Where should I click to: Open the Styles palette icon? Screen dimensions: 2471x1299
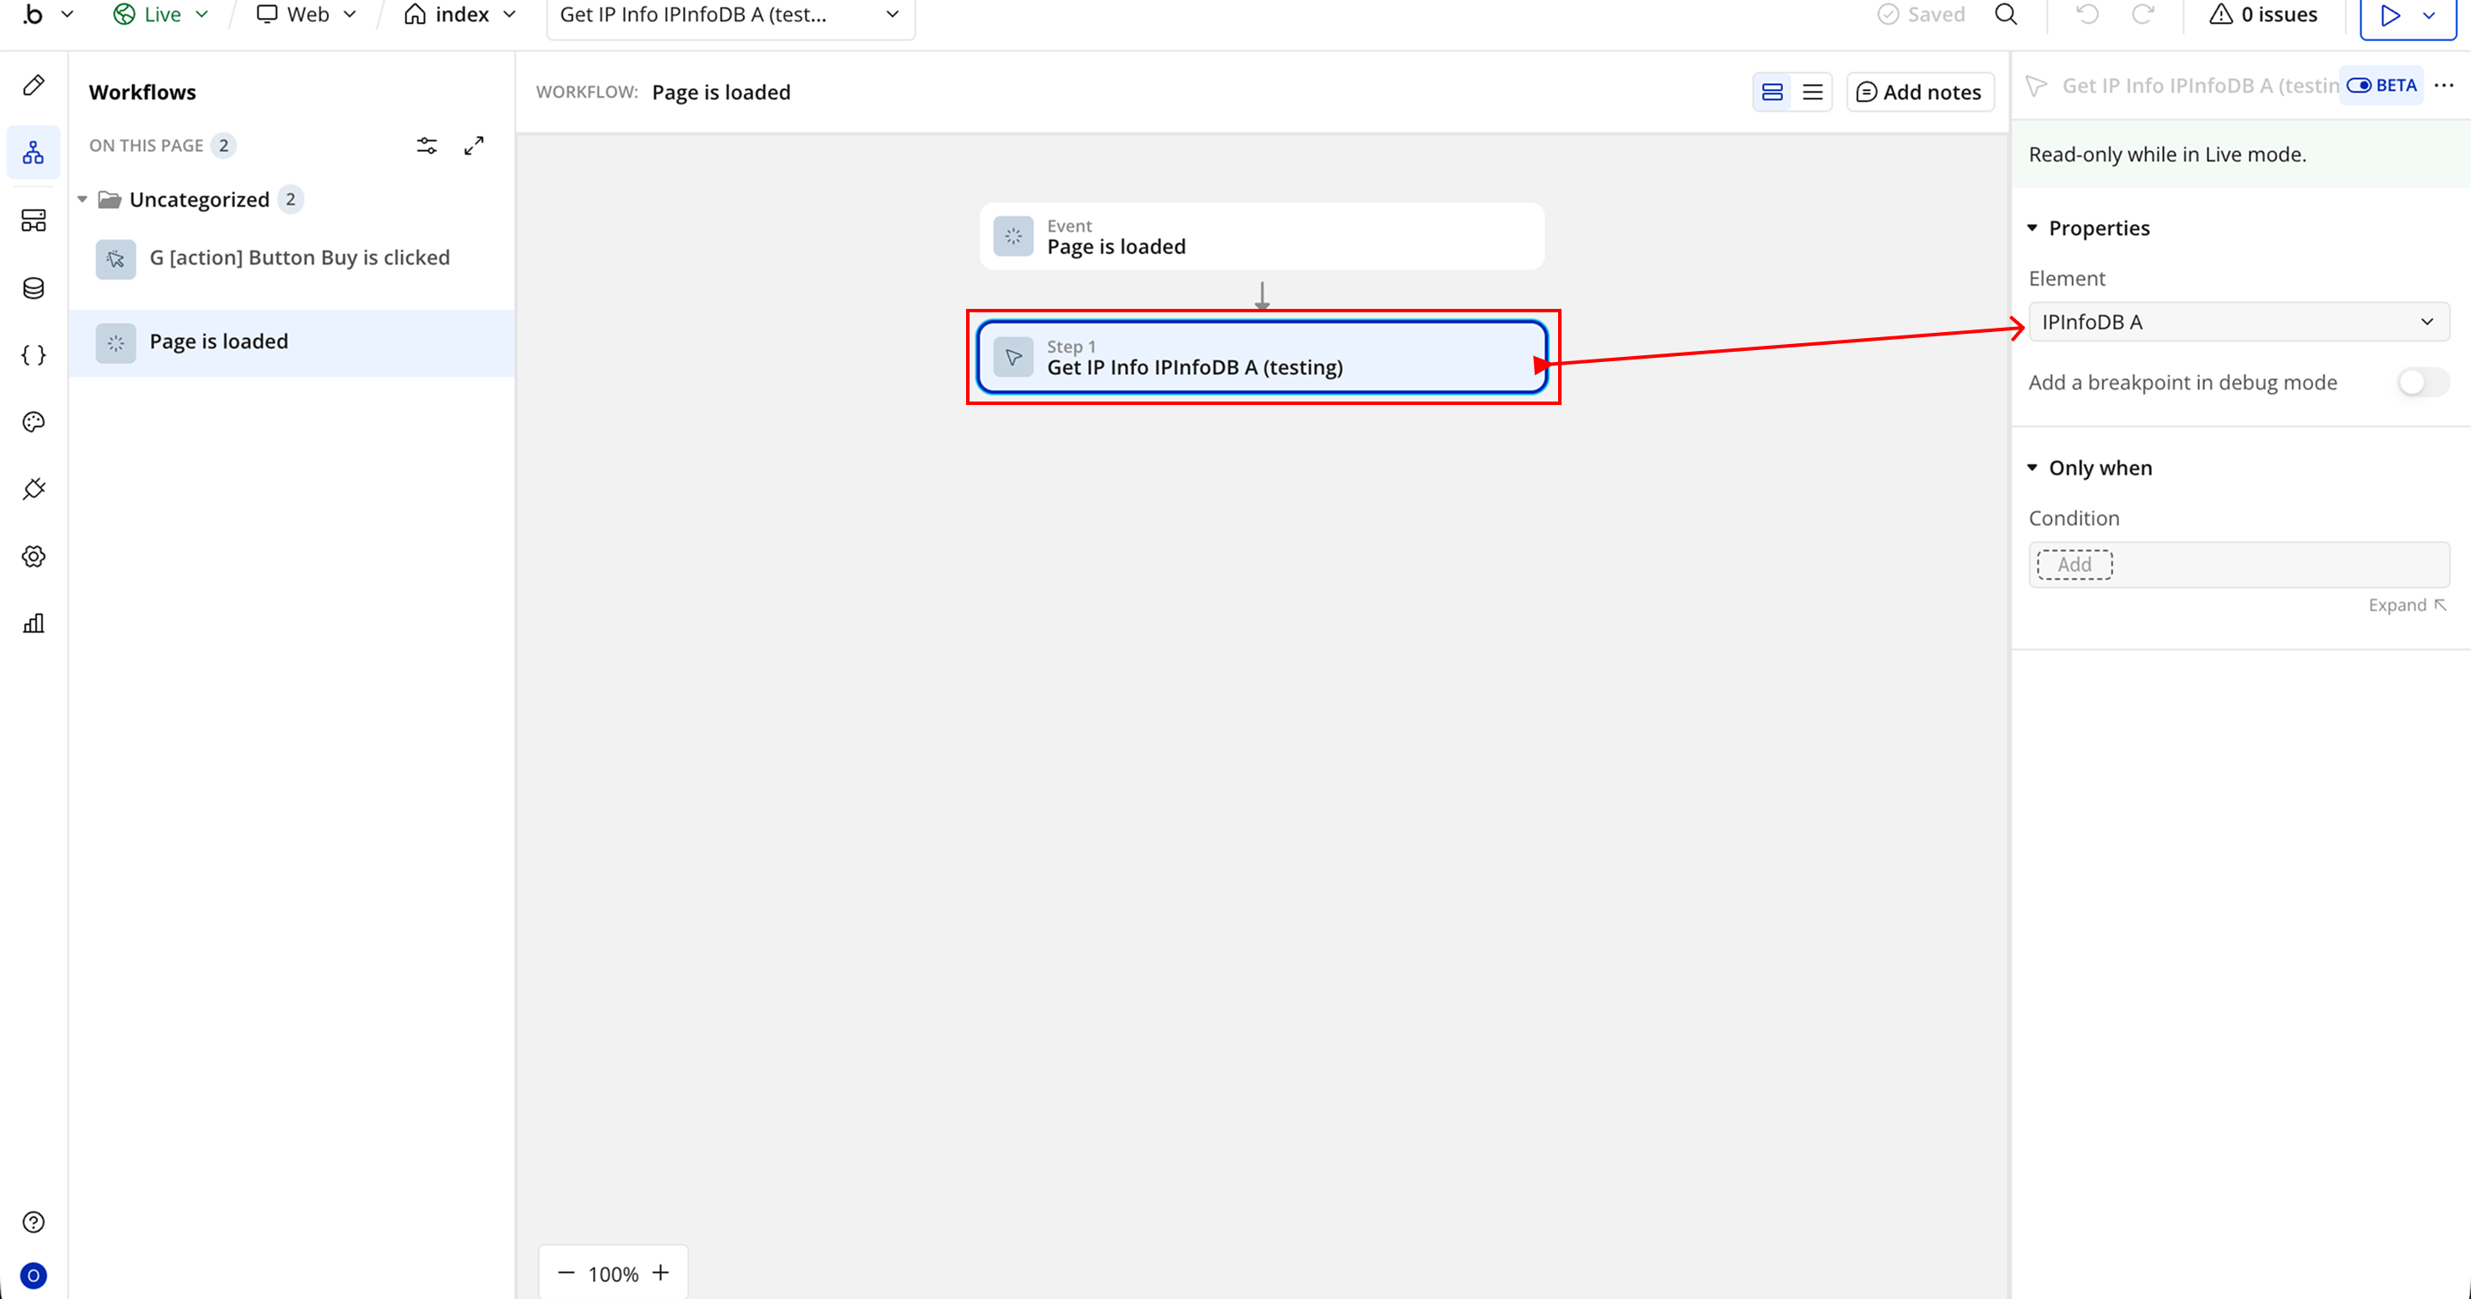click(x=33, y=422)
